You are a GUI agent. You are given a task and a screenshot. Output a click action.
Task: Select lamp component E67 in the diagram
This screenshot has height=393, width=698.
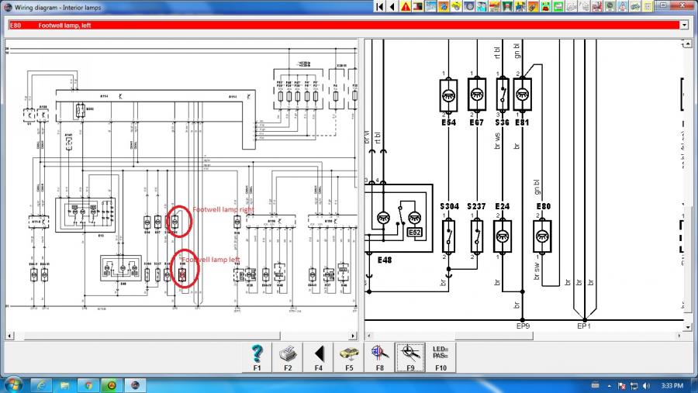click(x=477, y=95)
